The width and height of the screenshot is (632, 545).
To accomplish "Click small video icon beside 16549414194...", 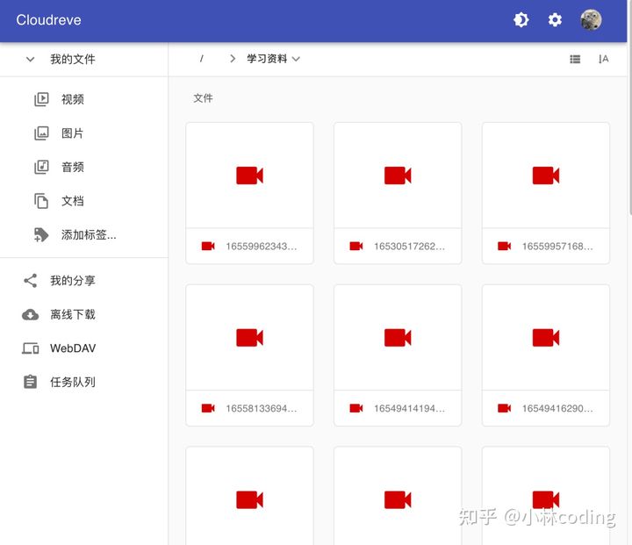I will [x=355, y=408].
